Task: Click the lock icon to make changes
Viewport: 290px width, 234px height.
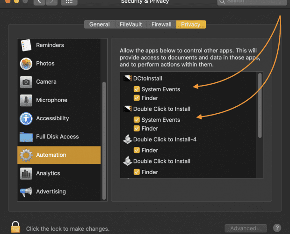Action: click(x=15, y=227)
